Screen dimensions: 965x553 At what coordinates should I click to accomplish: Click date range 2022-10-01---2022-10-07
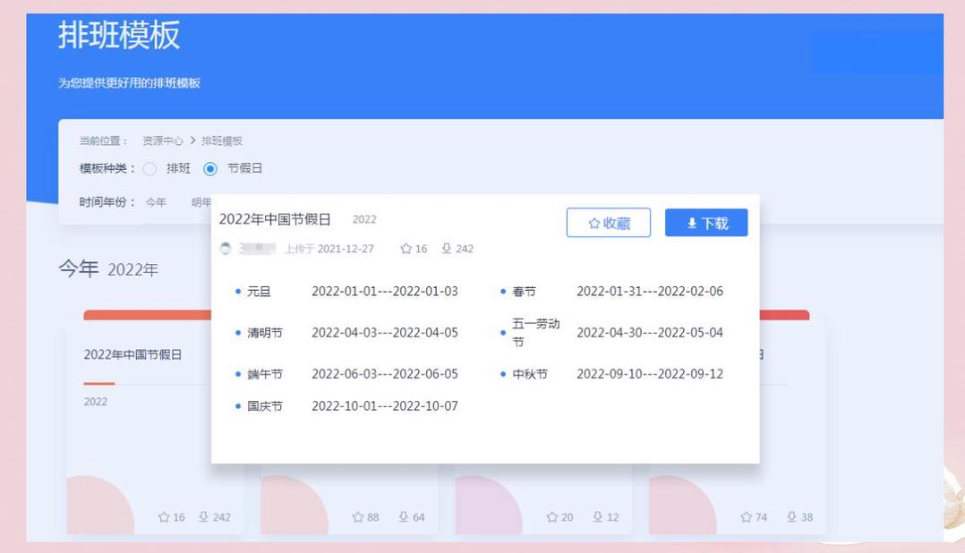click(385, 406)
